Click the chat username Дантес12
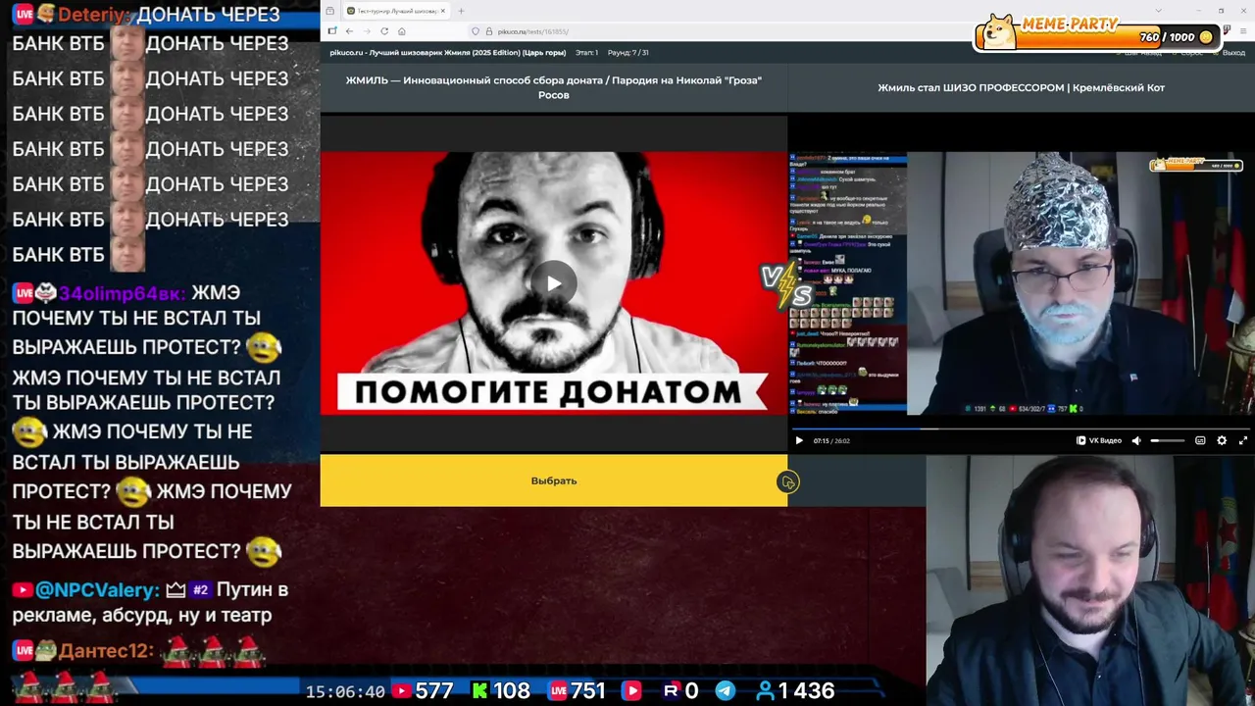Viewport: 1255px width, 706px height. coord(106,650)
